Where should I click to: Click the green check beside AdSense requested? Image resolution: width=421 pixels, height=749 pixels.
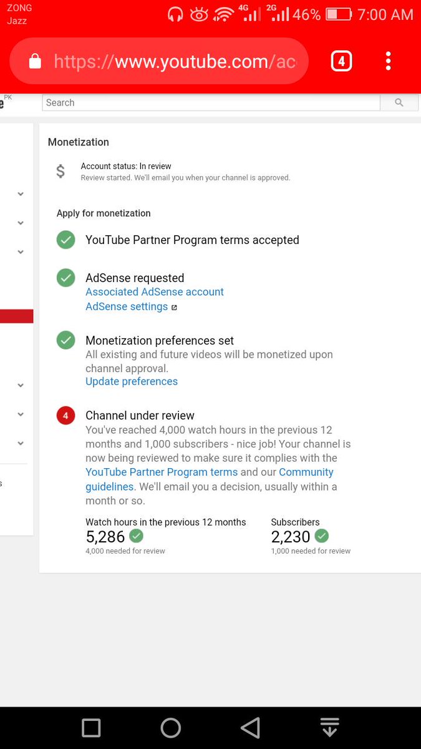point(65,278)
